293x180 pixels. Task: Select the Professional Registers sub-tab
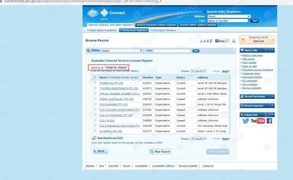click(x=134, y=30)
